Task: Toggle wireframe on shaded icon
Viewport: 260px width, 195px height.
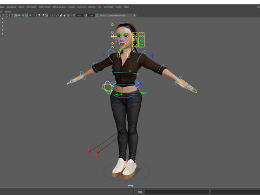Action: click(23, 15)
